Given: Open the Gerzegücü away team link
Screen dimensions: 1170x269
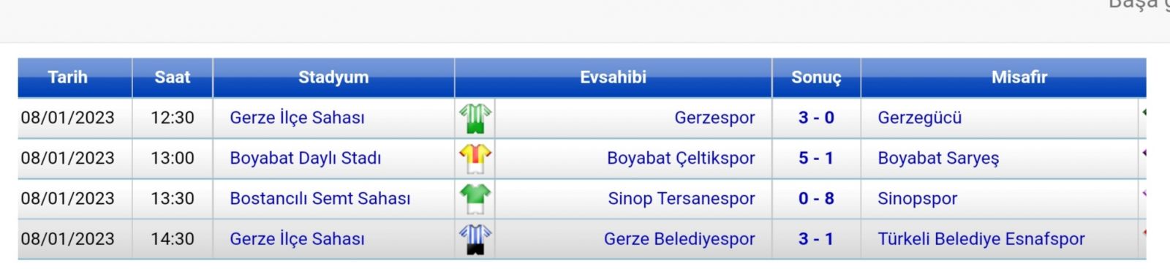Looking at the screenshot, I should 920,118.
